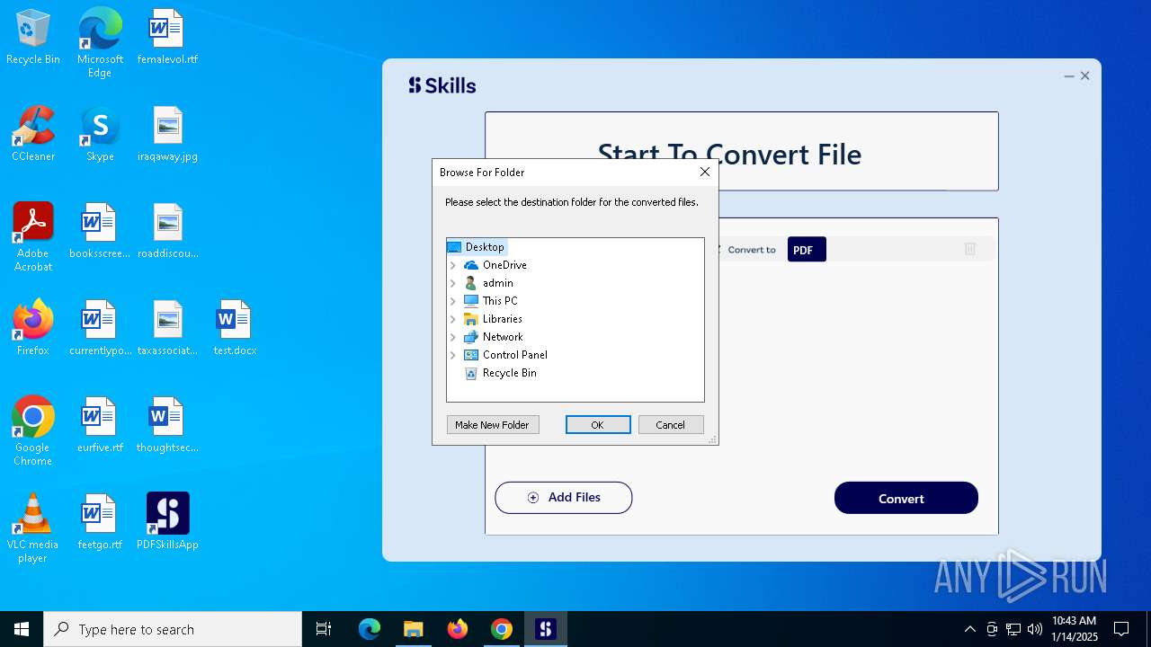Select the femalevol.rtf desktop file
This screenshot has width=1151, height=647.
tap(167, 38)
